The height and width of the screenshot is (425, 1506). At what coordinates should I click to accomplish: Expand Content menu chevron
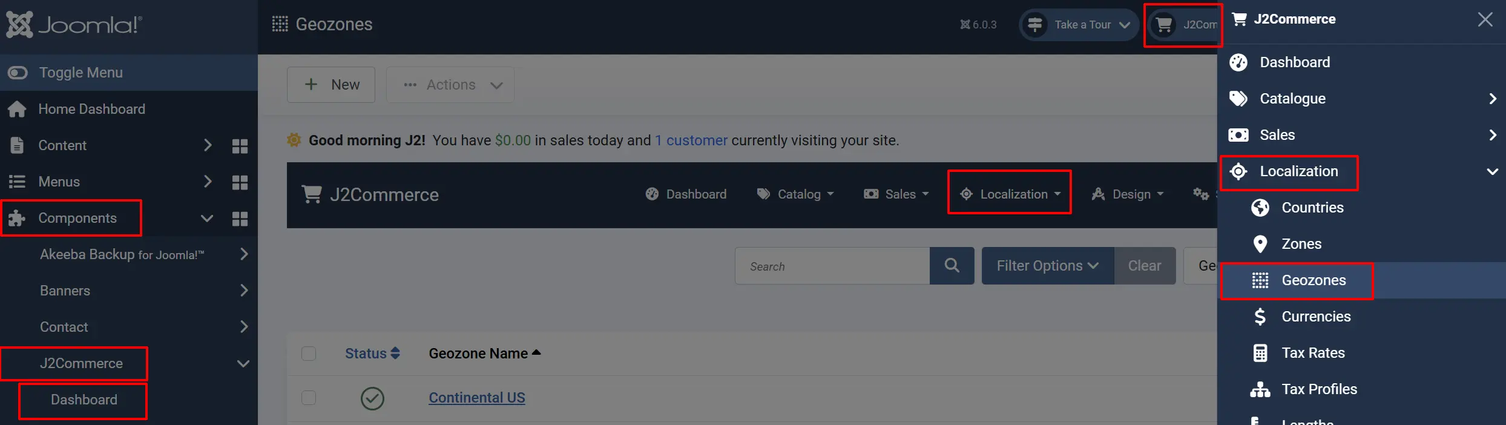(x=208, y=145)
